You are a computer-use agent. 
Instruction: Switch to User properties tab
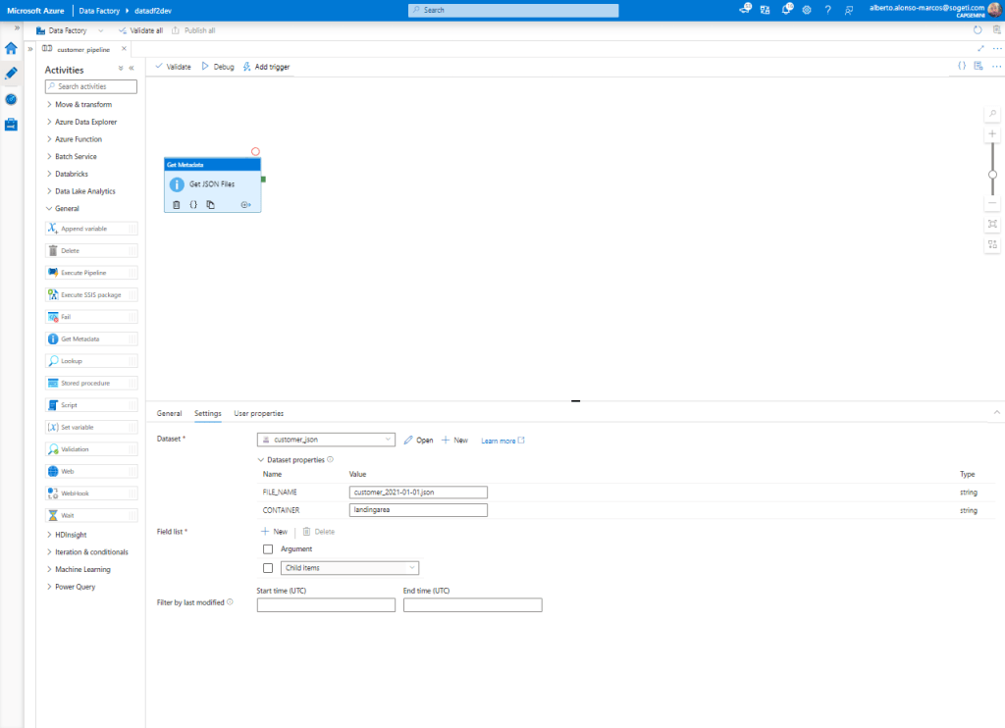click(x=258, y=414)
